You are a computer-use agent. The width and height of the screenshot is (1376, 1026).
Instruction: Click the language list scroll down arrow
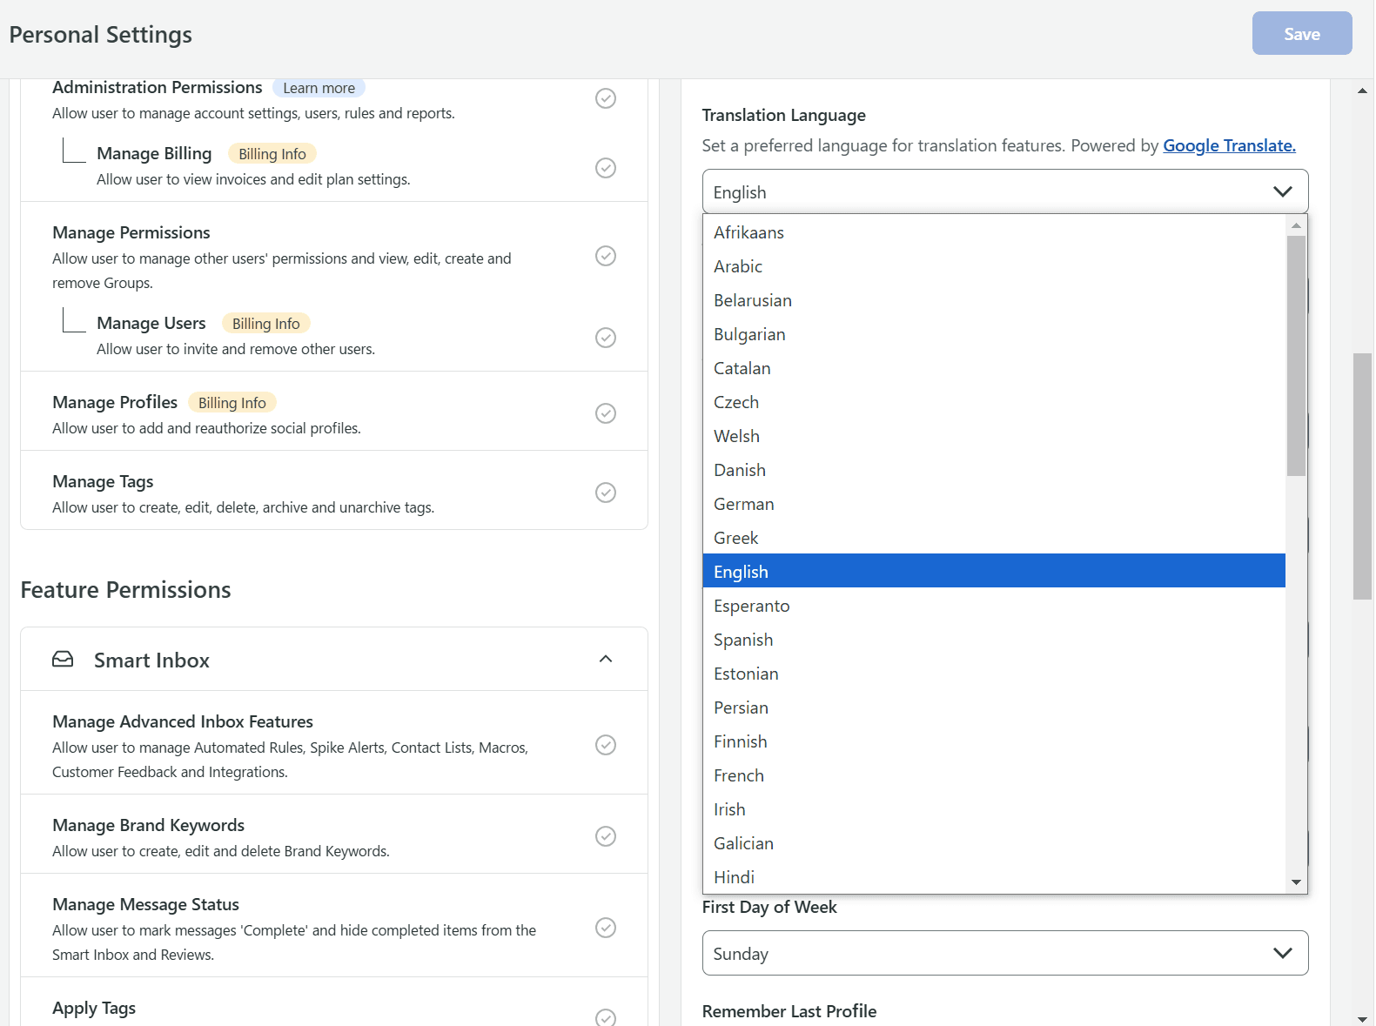1296,882
